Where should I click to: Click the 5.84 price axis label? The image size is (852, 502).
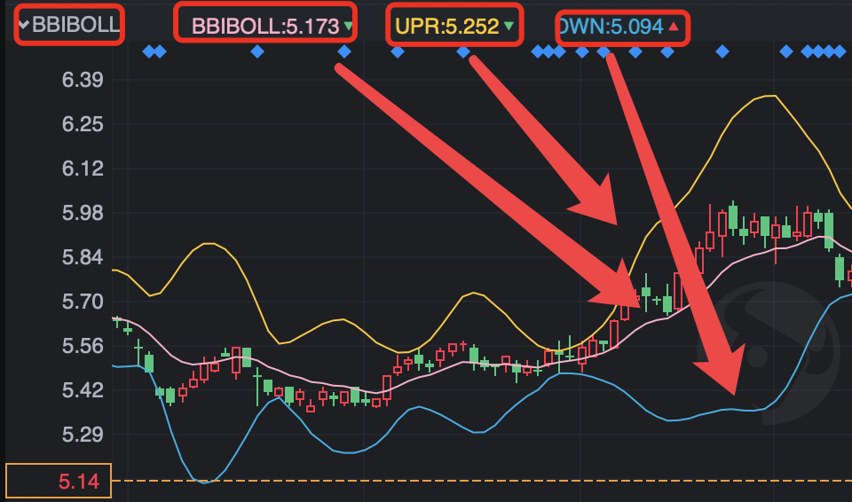point(83,257)
